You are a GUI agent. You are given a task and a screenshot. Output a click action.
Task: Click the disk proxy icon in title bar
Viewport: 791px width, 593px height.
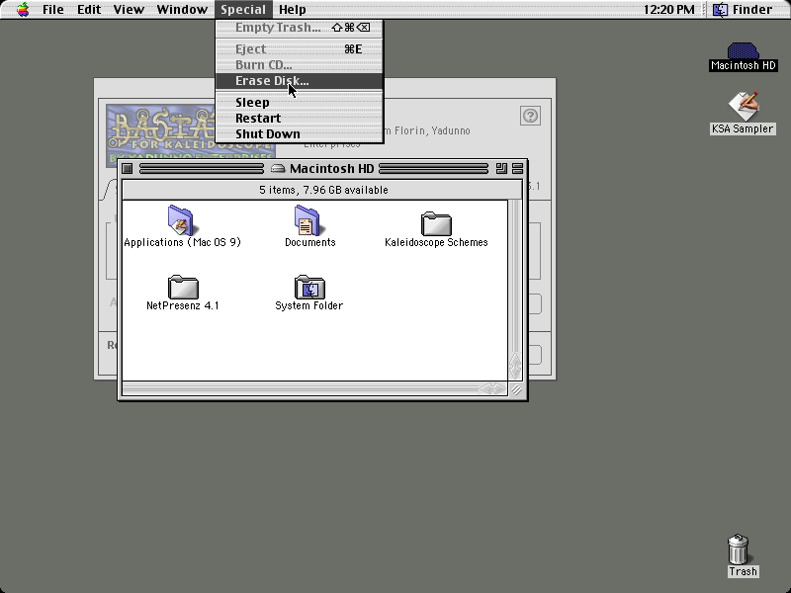pos(278,168)
